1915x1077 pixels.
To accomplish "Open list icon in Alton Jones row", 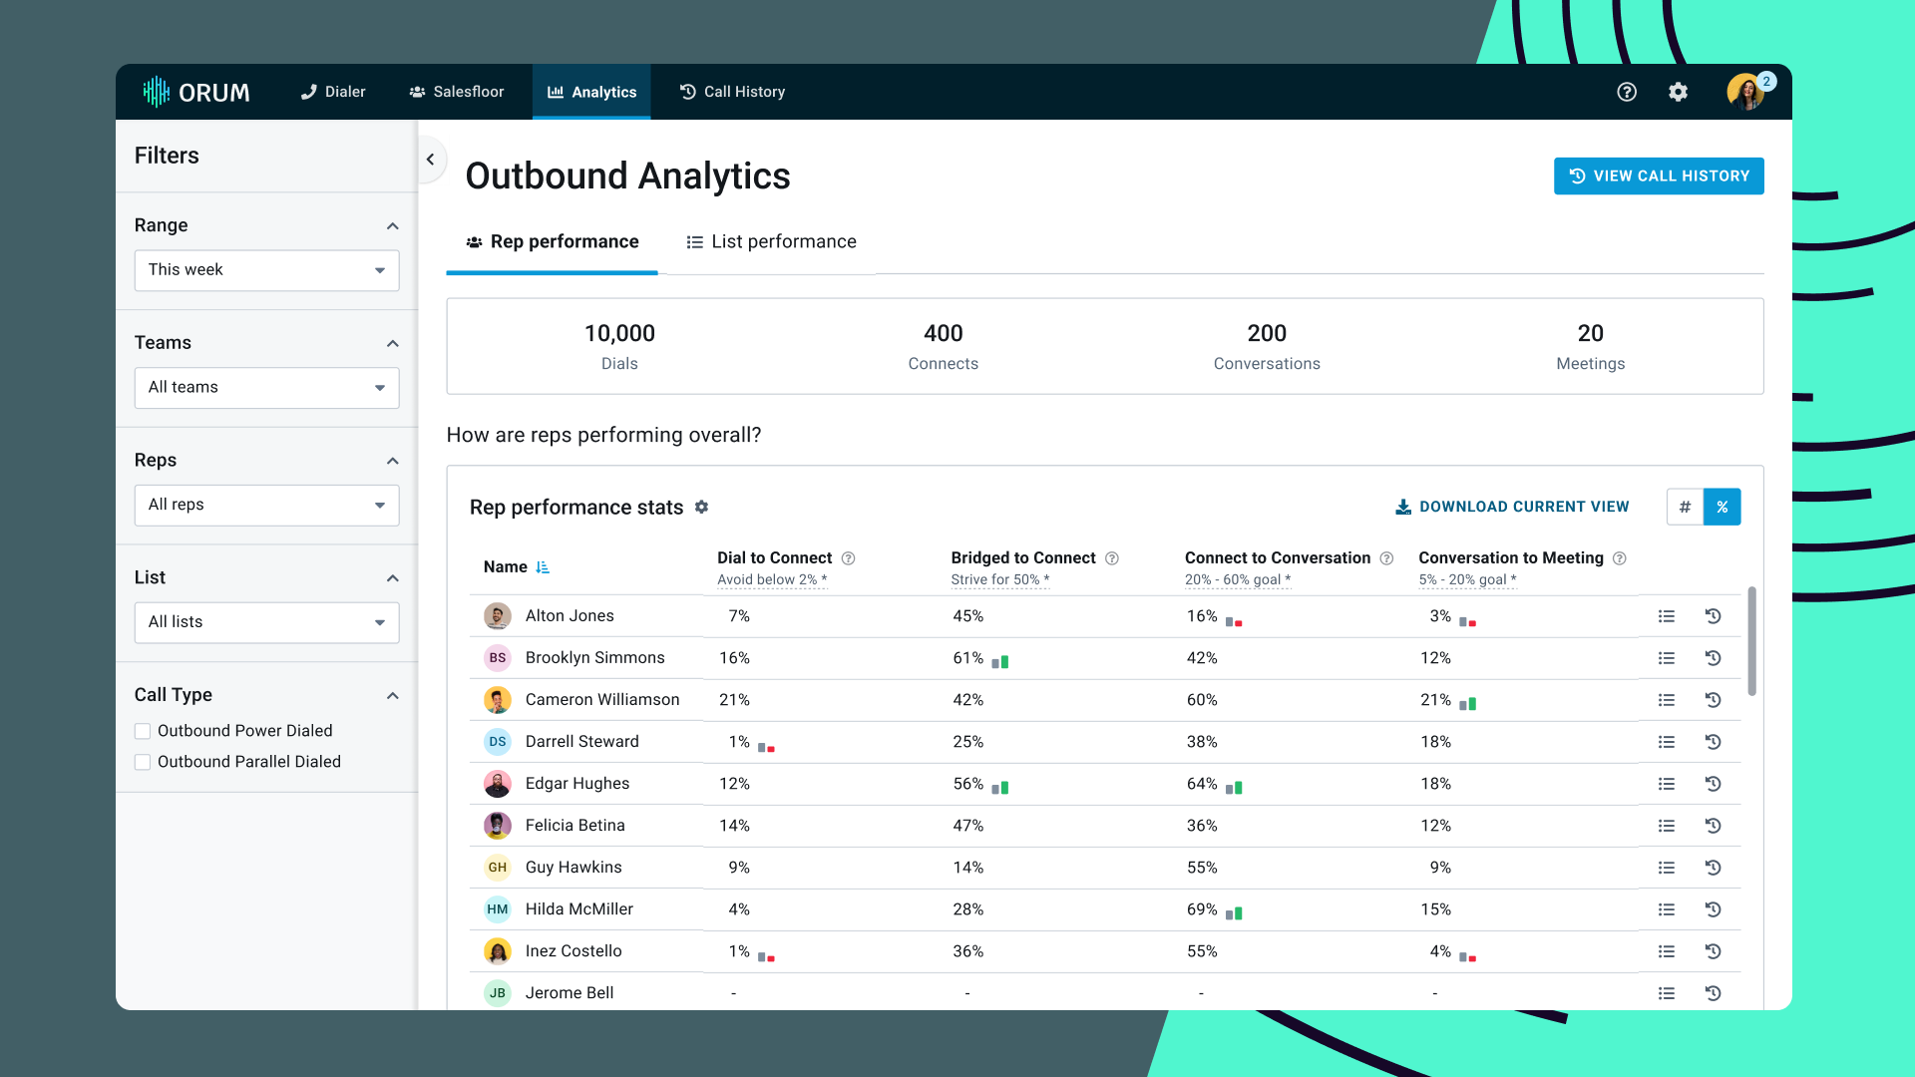I will coord(1666,616).
